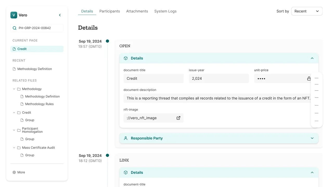This screenshot has height=187, width=333.
Task: Click the Methodology Rules file icon
Action: 22,104
